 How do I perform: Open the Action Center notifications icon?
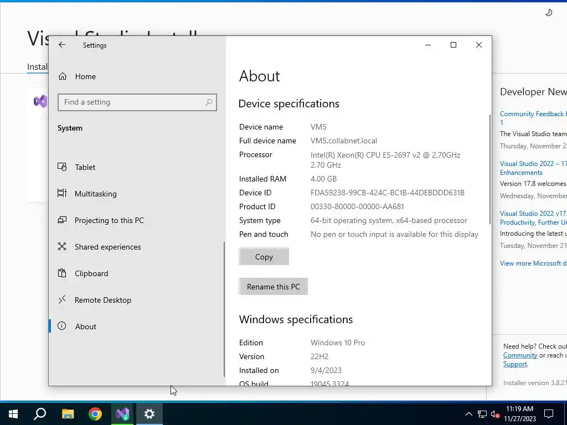[x=549, y=414]
